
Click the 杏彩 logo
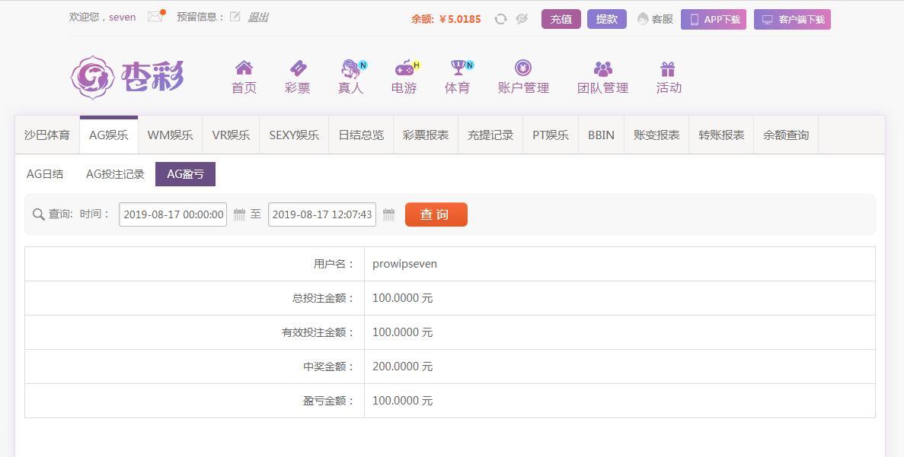pyautogui.click(x=127, y=77)
